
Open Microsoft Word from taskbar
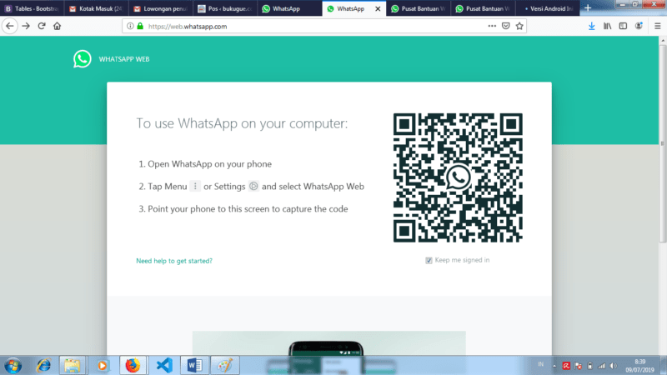click(x=195, y=365)
